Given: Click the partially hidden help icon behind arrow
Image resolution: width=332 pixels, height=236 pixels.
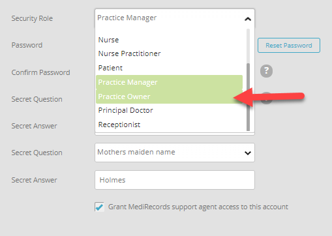Looking at the screenshot, I should 266,98.
